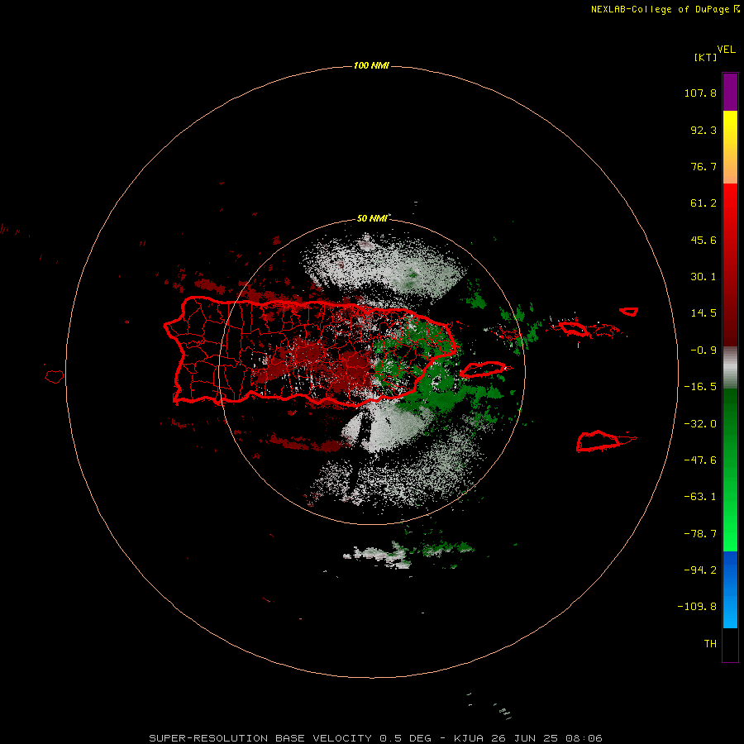Click the NEXLAB-College of DuPage label
The height and width of the screenshot is (744, 744).
[665, 9]
